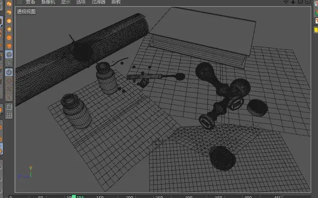
Task: Click the viewport move camera icon
Action: click(x=286, y=2)
